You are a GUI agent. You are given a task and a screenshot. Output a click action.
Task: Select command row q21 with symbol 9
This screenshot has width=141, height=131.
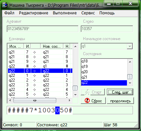(40, 61)
